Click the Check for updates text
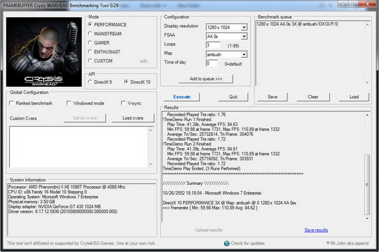Screen dimensions: 379x252 pyautogui.click(x=247, y=243)
